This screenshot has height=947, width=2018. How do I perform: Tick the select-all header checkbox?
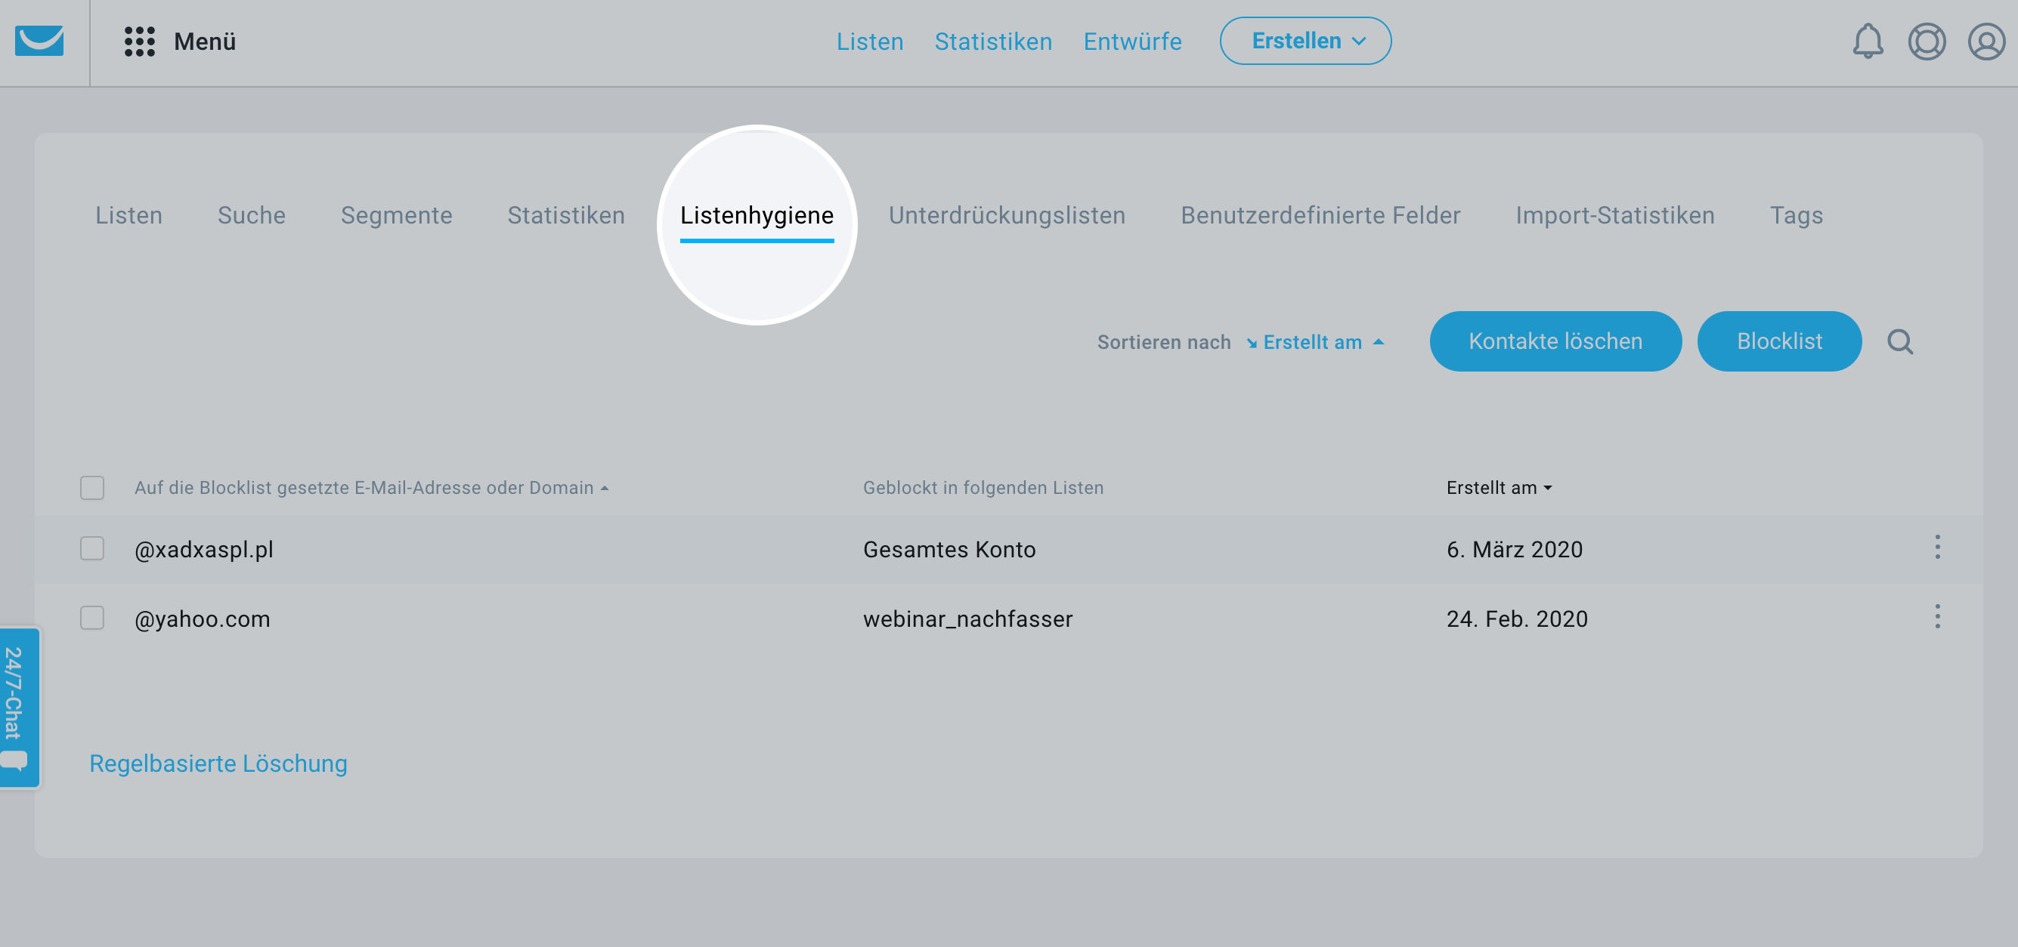coord(92,488)
